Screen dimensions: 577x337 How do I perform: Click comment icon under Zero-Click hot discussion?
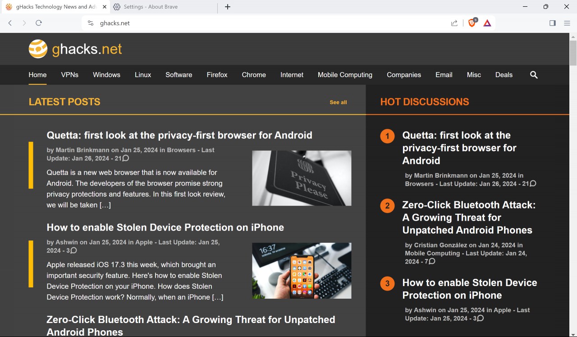point(432,261)
